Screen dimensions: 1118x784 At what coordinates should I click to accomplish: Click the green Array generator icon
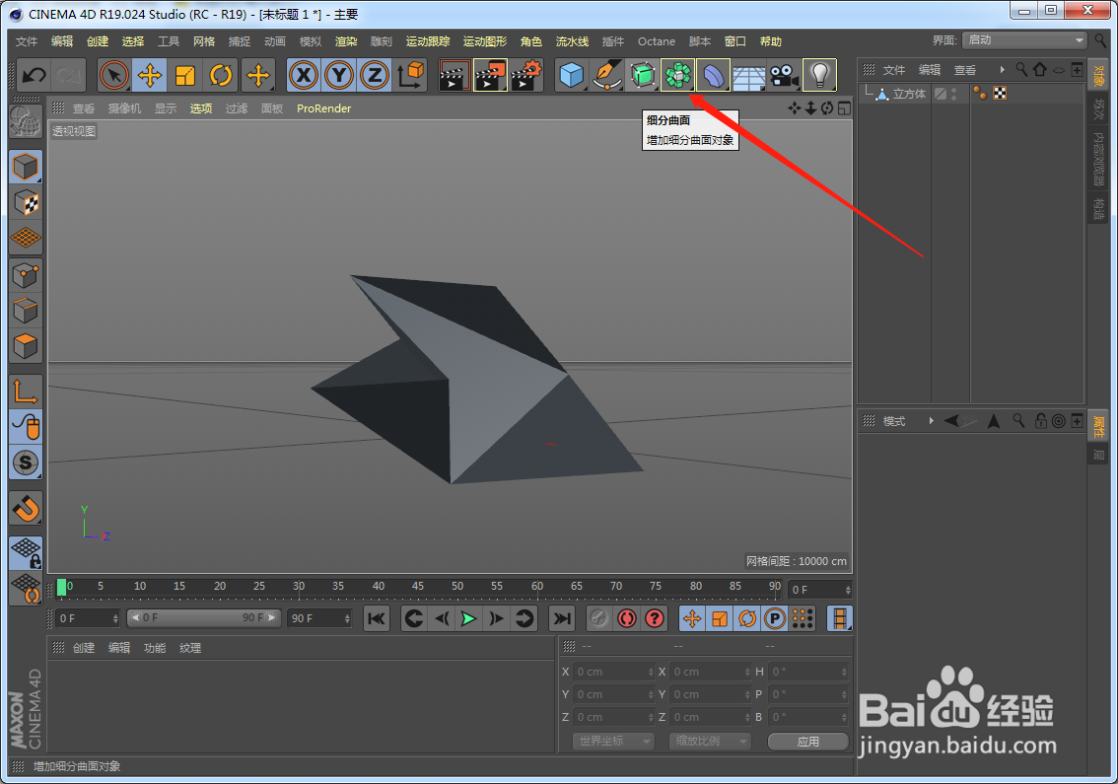[x=678, y=75]
